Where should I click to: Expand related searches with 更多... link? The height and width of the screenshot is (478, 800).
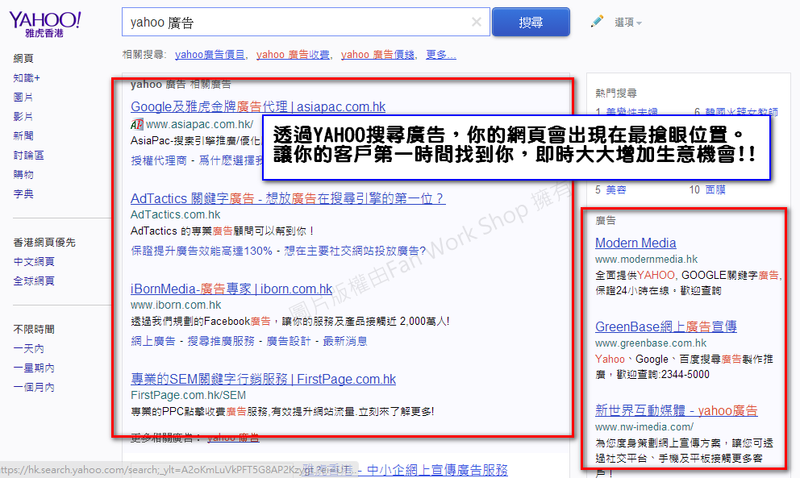click(x=440, y=55)
